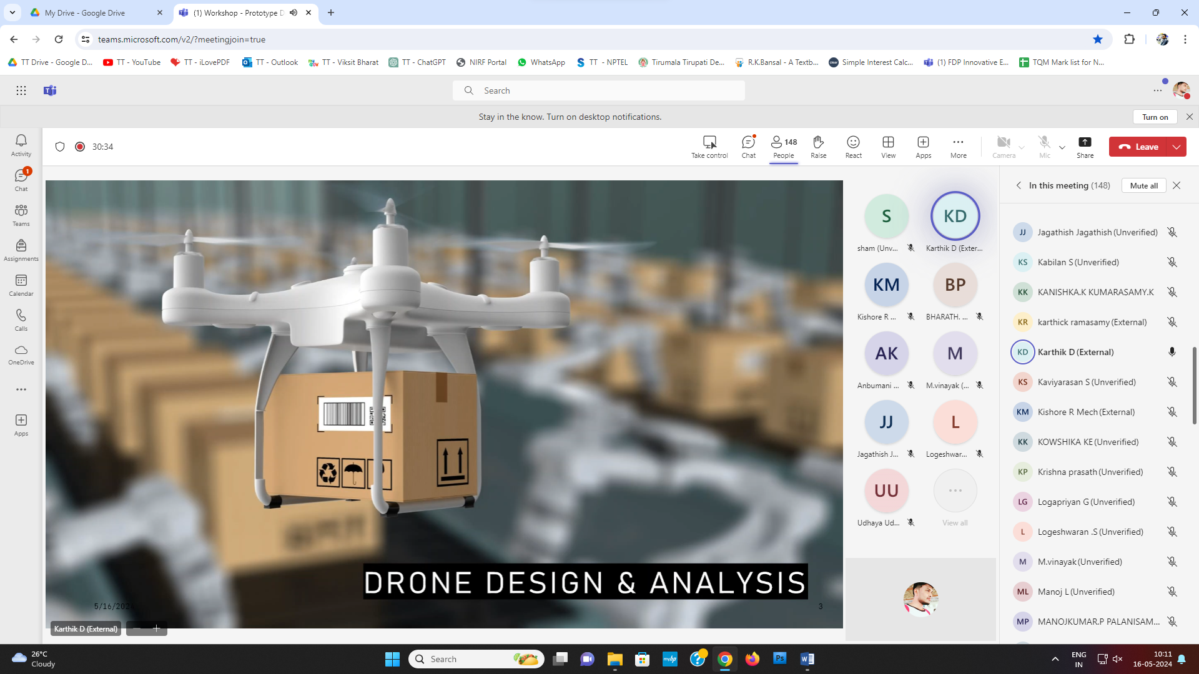Screen dimensions: 1199x674
Task: Click the Mute all button
Action: (1143, 185)
